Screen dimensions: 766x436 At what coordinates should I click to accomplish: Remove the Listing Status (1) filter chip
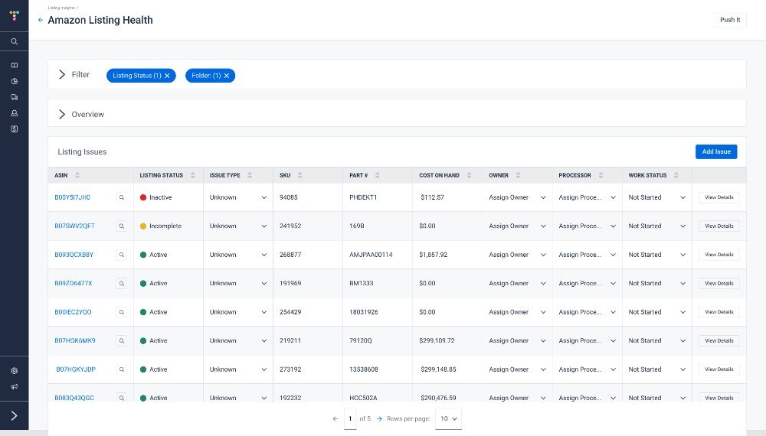167,76
